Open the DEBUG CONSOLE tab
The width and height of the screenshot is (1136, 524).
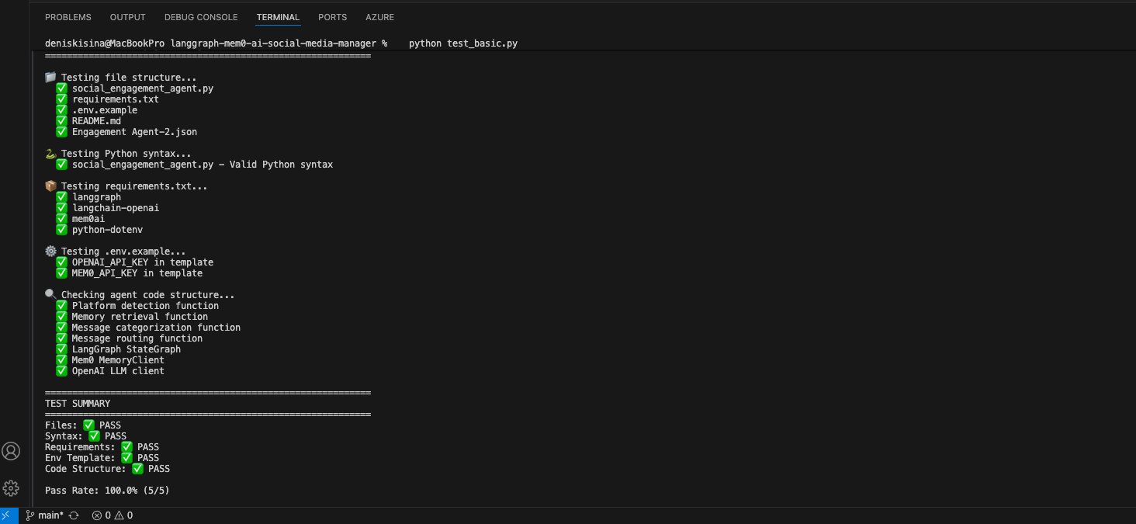coord(201,17)
